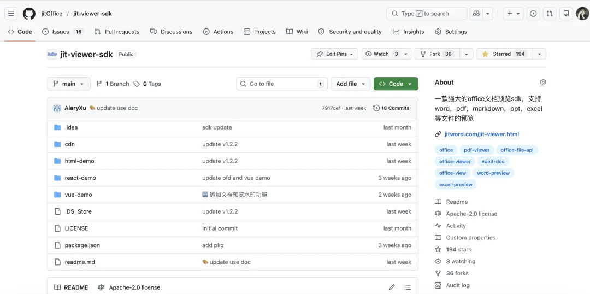Open the Activity link in About
The width and height of the screenshot is (590, 294).
[450, 226]
